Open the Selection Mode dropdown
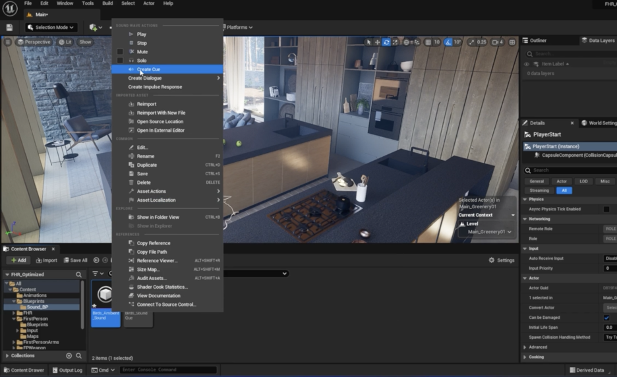The width and height of the screenshot is (617, 377). click(51, 27)
